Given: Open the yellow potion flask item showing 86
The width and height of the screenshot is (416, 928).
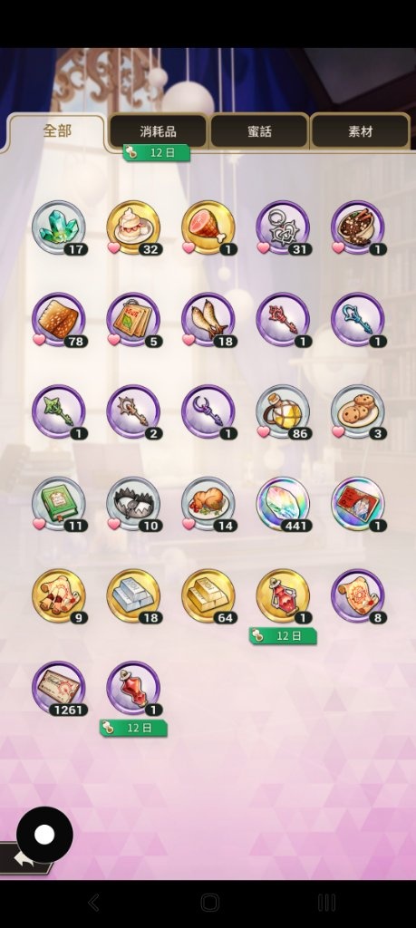Looking at the screenshot, I should 283,412.
